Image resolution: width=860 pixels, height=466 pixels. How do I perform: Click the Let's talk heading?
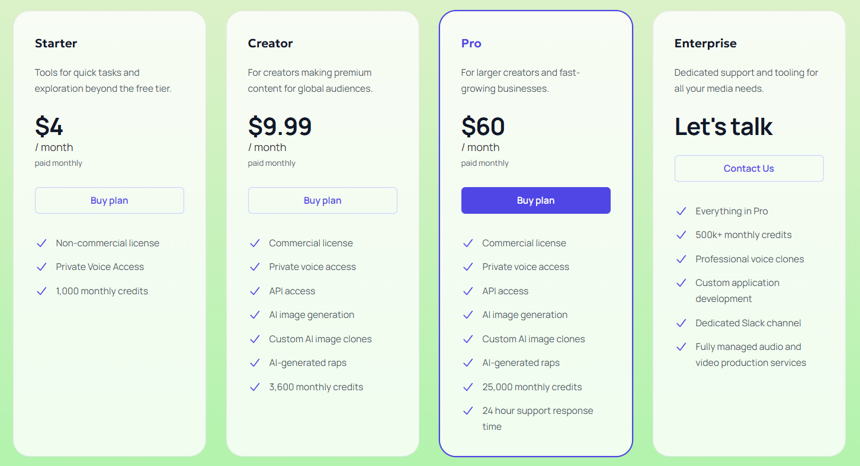pyautogui.click(x=723, y=126)
